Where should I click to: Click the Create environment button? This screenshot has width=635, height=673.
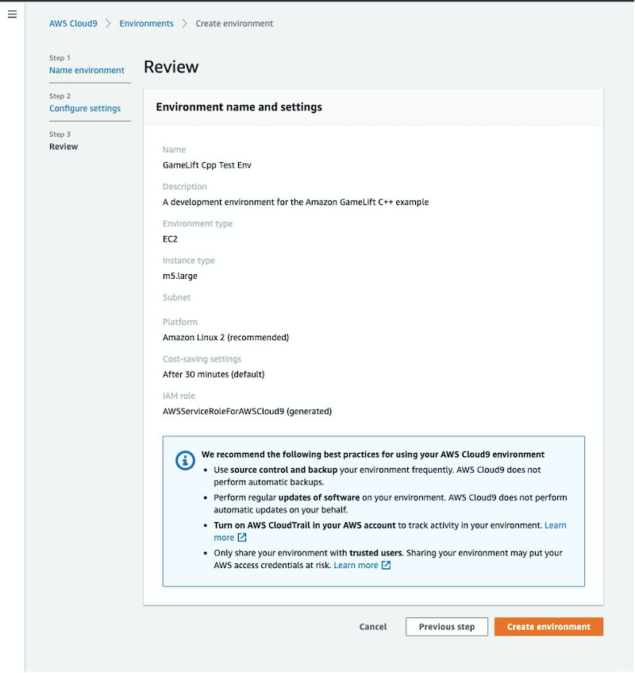pos(548,626)
